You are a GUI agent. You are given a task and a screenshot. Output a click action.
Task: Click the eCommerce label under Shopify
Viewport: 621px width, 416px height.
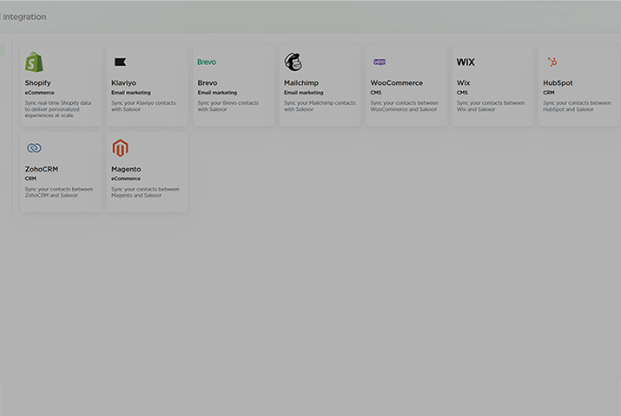[40, 93]
